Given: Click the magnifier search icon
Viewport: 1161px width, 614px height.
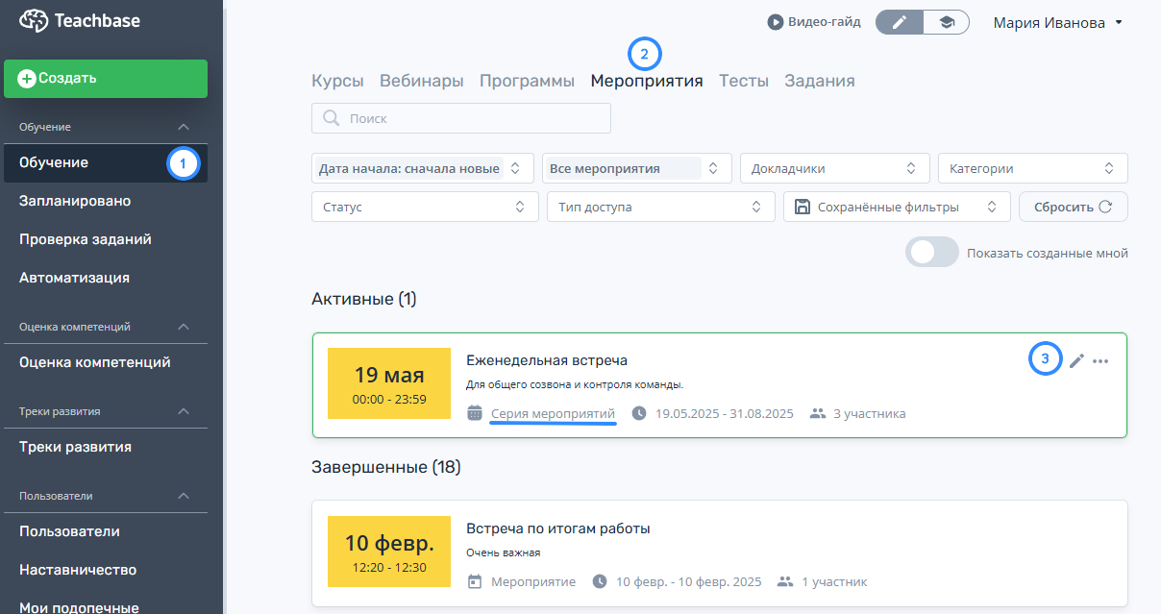Looking at the screenshot, I should (332, 118).
